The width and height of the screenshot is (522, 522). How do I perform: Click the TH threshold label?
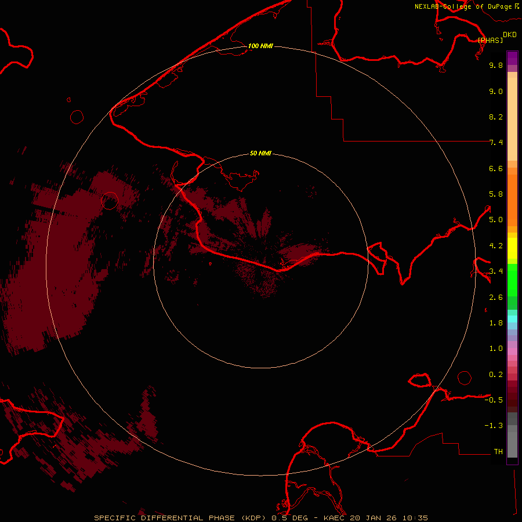498,452
